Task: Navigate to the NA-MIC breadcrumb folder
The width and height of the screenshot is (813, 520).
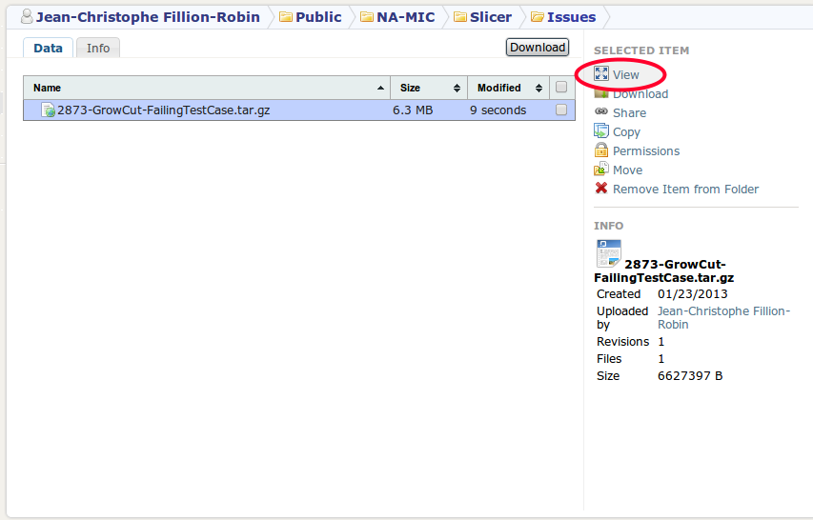Action: pyautogui.click(x=407, y=17)
